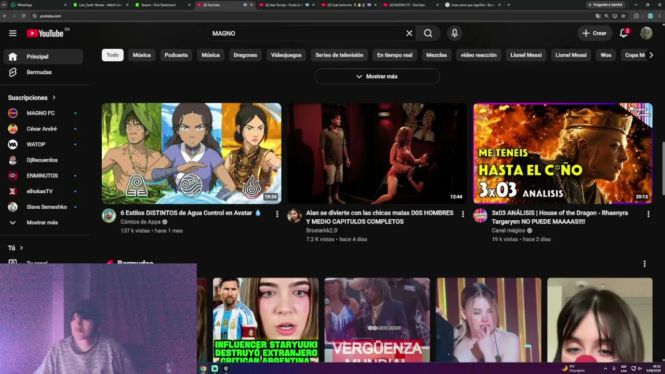Open the ENMINUTOS subscription channel
This screenshot has width=665, height=374.
coord(43,176)
